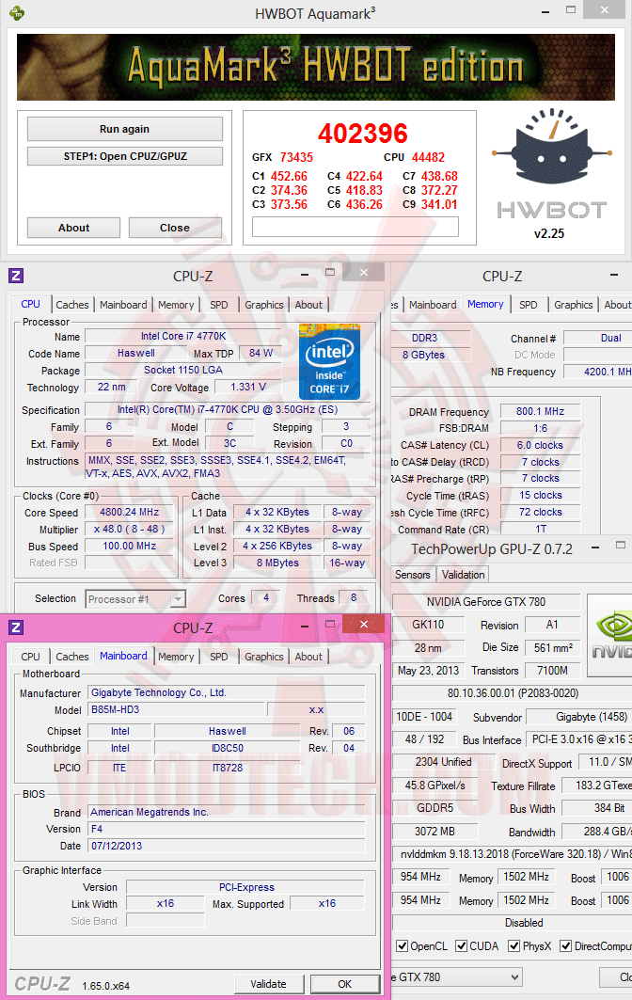632x1000 pixels.
Task: Click the Threads value 8
Action: [x=354, y=597]
